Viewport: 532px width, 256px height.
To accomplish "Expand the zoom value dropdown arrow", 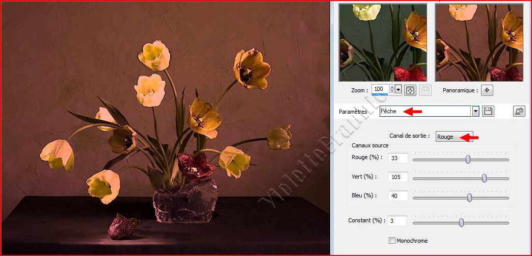I will tap(398, 90).
